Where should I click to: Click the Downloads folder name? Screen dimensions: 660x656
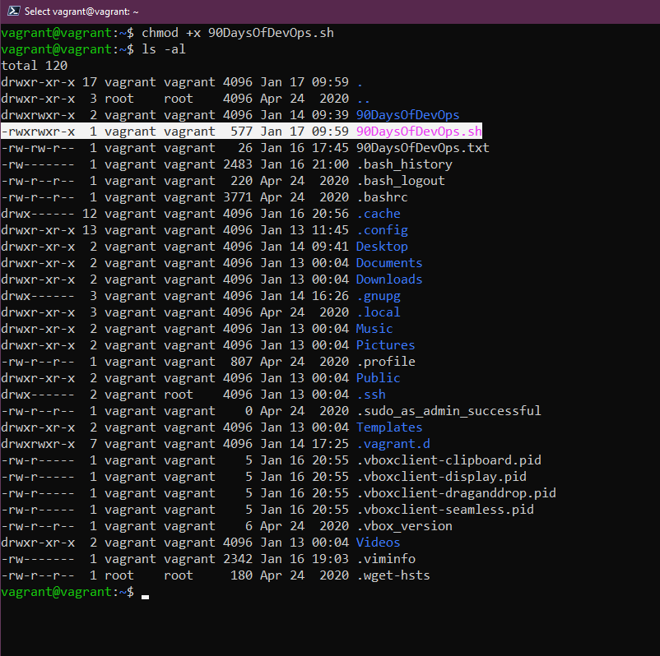(x=389, y=279)
